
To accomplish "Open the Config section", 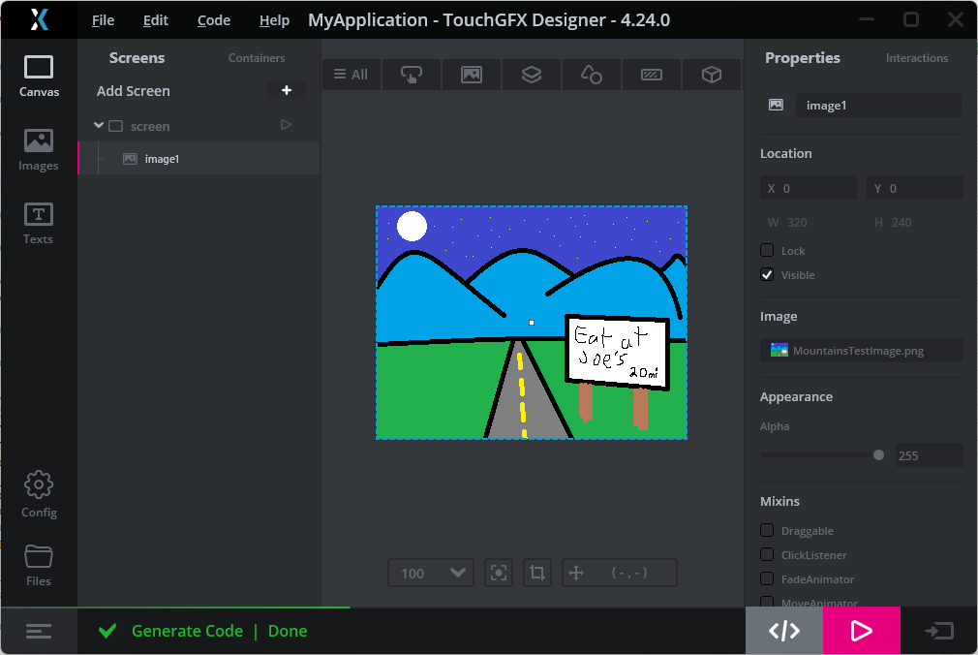I will 39,494.
